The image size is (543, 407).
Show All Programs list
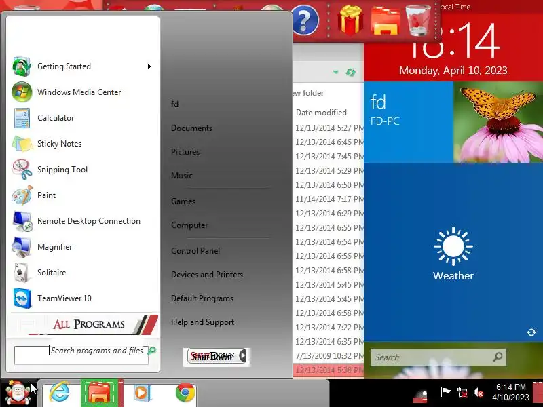(x=83, y=324)
